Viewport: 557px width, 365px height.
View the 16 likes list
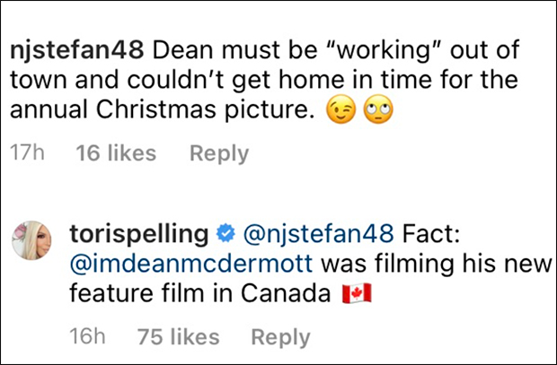116,153
